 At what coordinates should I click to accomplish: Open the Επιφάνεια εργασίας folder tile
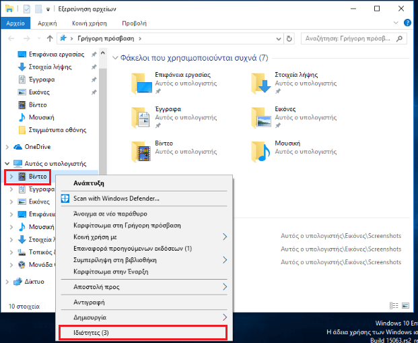coord(174,83)
